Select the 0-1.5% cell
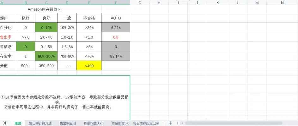Screen dimensions: 298x126 coord(46,47)
